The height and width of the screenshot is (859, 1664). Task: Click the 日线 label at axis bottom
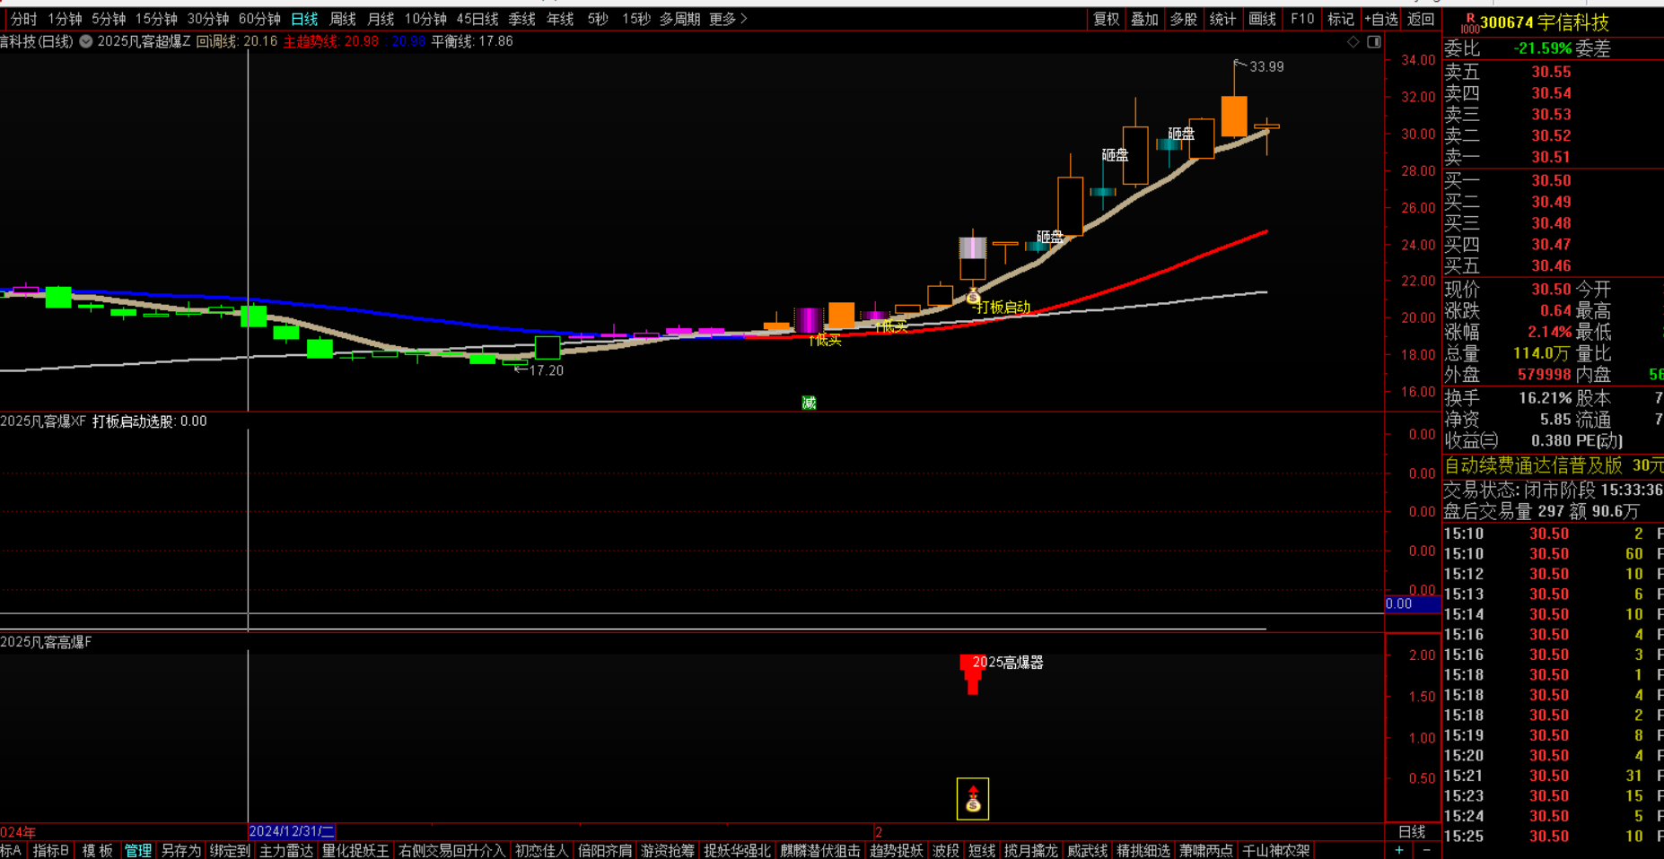coord(1412,831)
